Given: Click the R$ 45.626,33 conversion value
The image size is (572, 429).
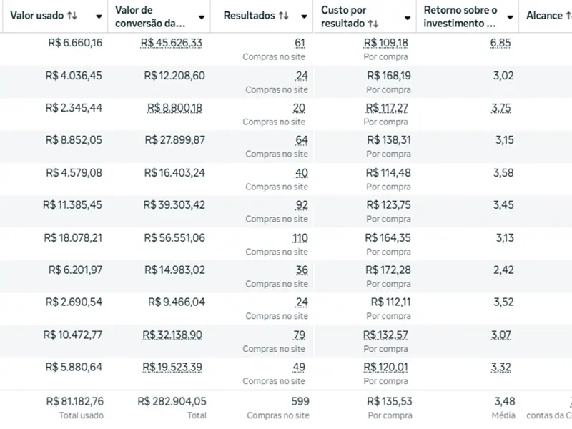Looking at the screenshot, I should (172, 43).
